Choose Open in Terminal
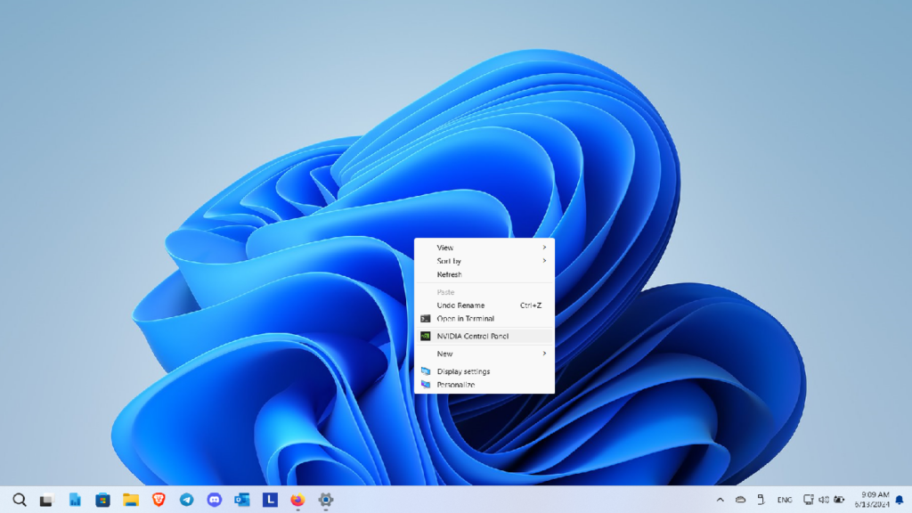 [484, 319]
